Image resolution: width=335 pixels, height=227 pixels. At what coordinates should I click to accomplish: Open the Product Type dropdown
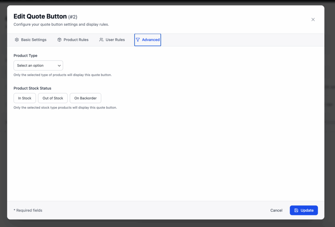point(38,65)
